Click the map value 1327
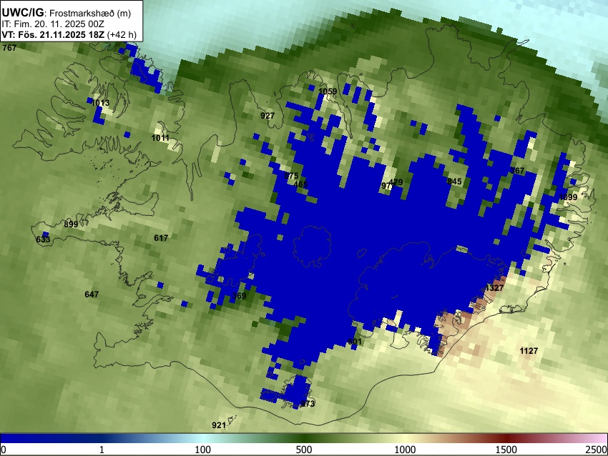 pyautogui.click(x=494, y=288)
